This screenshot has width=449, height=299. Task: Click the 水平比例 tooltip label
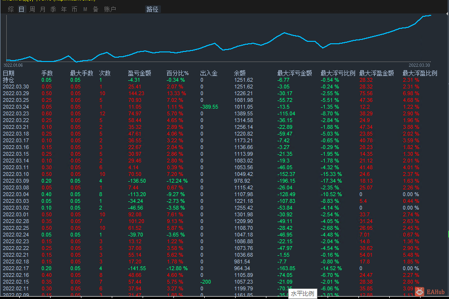(x=303, y=294)
